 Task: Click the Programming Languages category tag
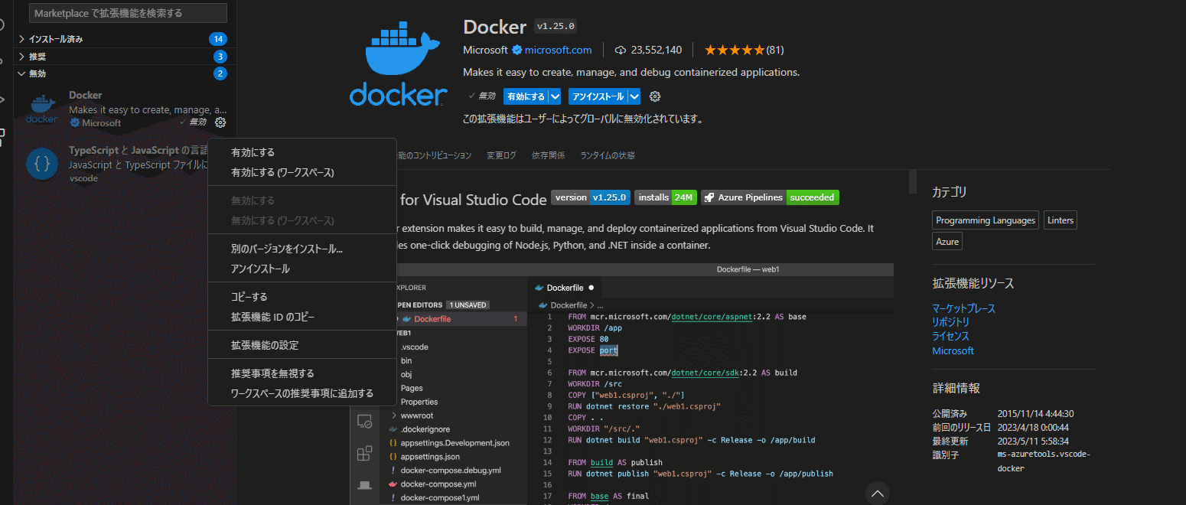986,220
